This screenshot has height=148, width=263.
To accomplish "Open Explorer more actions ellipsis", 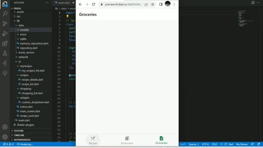I will 47,3.
